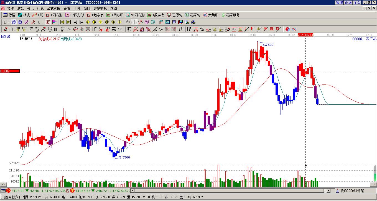377x201 pixels.
Task: Toggle the 权 price adjustment button
Action: (x=48, y=22)
